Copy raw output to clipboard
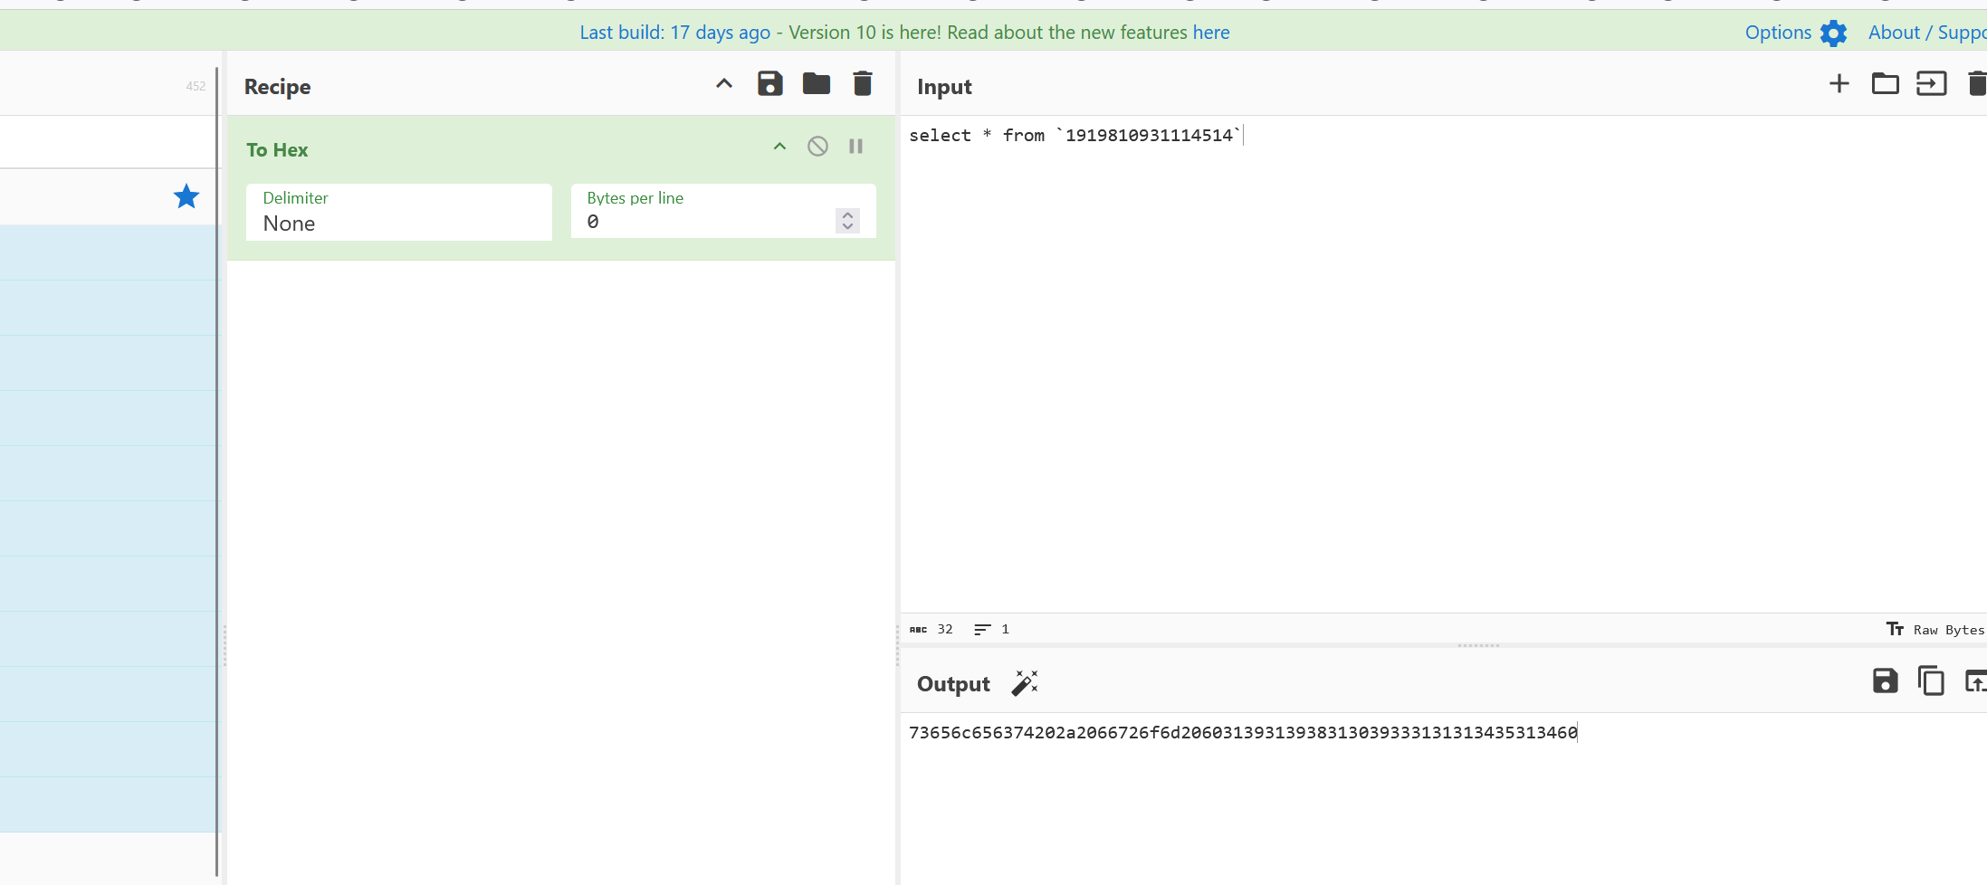 pos(1930,680)
